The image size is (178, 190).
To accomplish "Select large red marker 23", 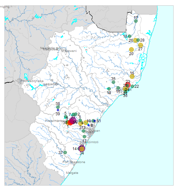I will (128, 85).
